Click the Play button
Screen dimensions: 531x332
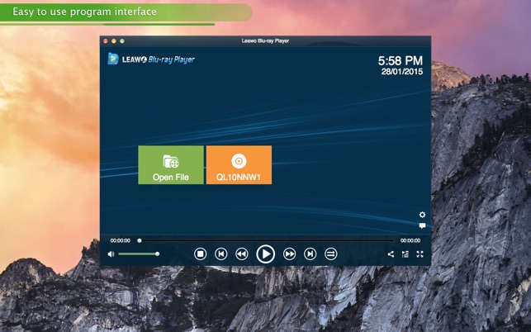[x=266, y=254]
